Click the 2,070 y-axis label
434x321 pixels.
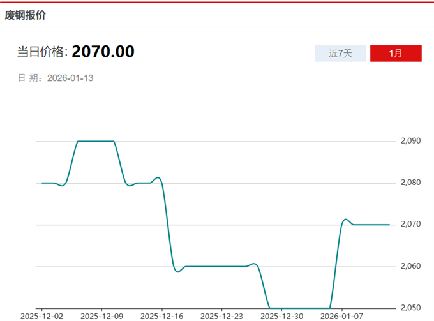409,225
